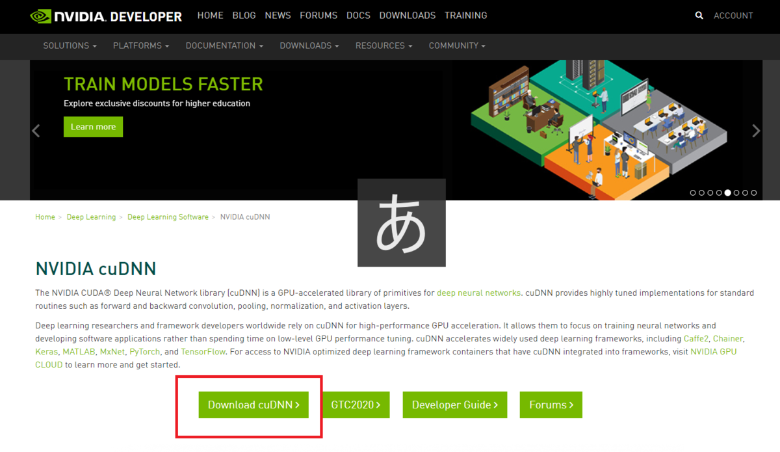Open DOWNLOADS in the top black bar
Screen dimensions: 780x452
[408, 16]
